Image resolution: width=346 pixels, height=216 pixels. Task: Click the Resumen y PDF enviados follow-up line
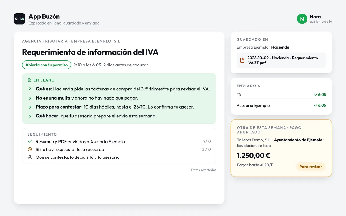(x=80, y=141)
